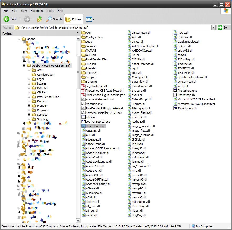Image resolution: width=232 pixels, height=230 pixels.
Task: Select the file named Photoshop.dll
Action: click(140, 206)
